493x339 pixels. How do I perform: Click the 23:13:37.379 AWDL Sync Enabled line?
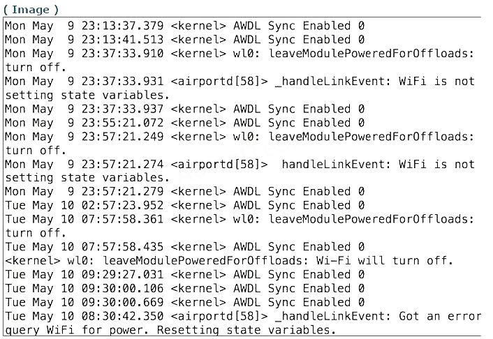coord(185,26)
